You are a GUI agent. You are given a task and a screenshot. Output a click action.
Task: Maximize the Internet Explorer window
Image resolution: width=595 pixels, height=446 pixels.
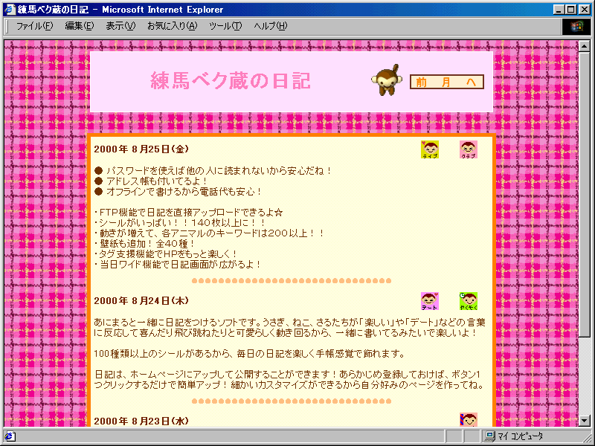click(570, 10)
